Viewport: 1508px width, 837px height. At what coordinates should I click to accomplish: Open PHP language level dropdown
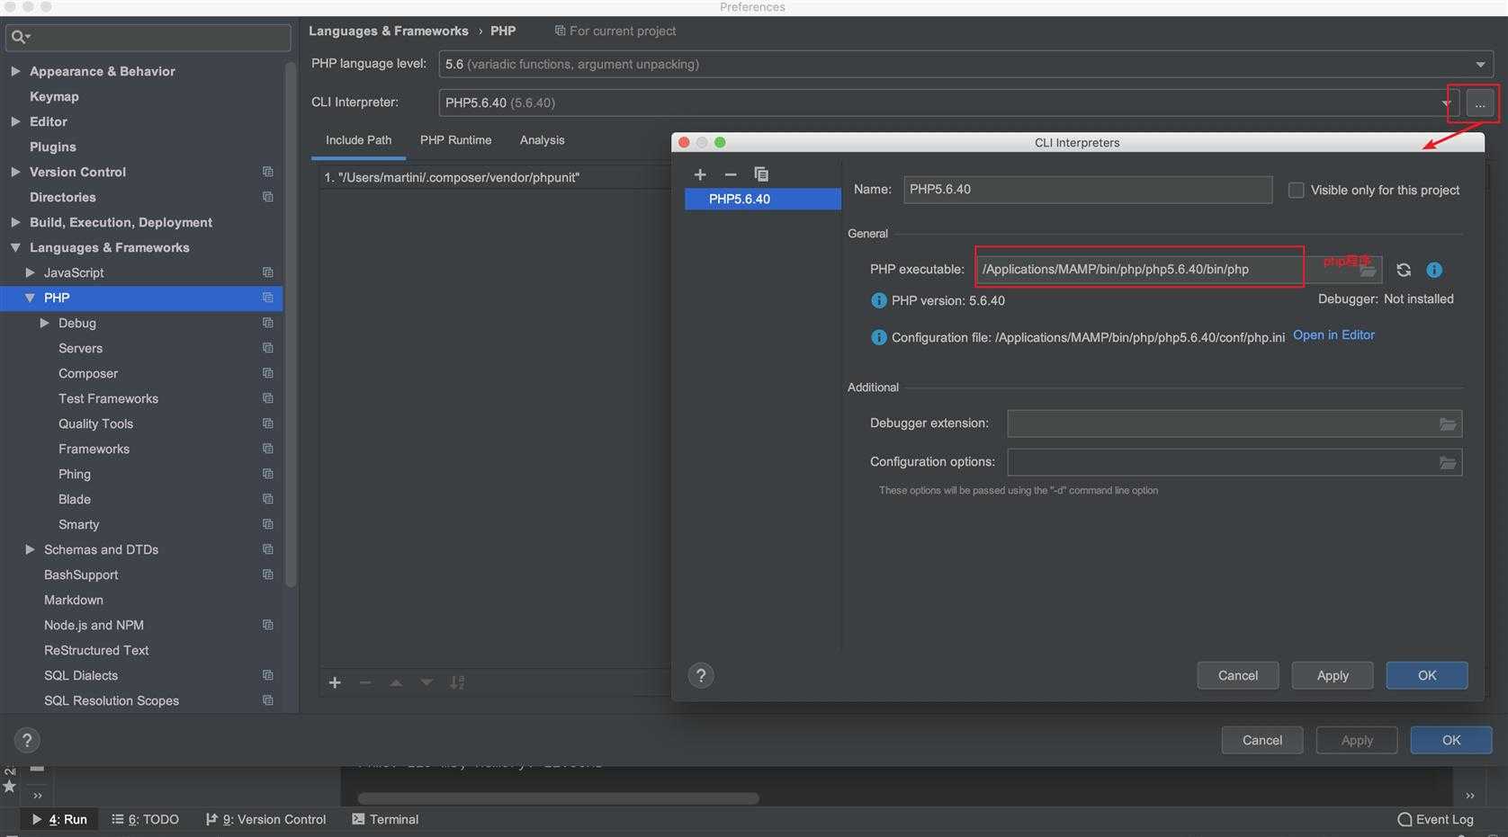pyautogui.click(x=1480, y=64)
